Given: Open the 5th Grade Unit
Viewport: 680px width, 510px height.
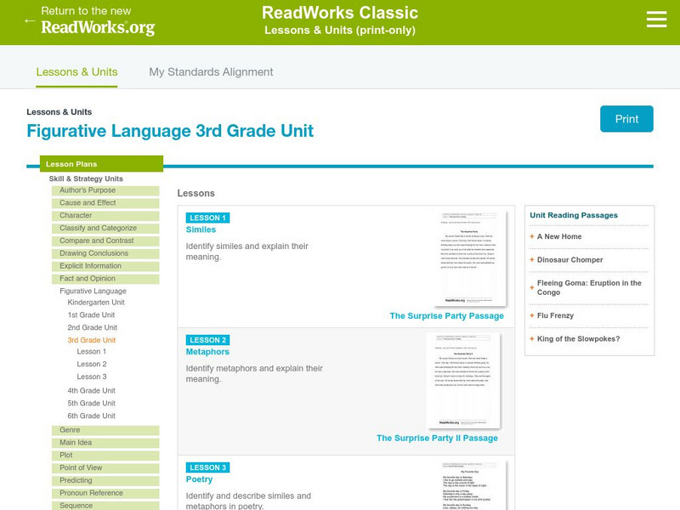Looking at the screenshot, I should [x=91, y=403].
